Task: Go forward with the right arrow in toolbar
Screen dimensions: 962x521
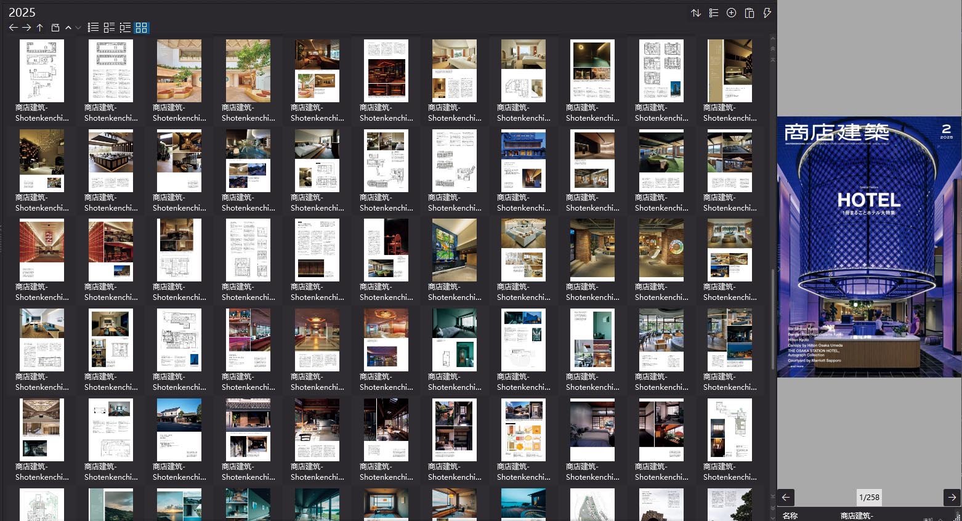Action: [26, 28]
